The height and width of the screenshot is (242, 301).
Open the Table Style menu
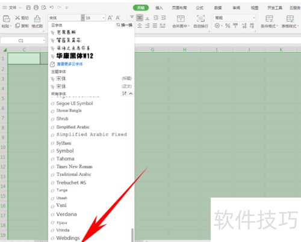(x=290, y=22)
